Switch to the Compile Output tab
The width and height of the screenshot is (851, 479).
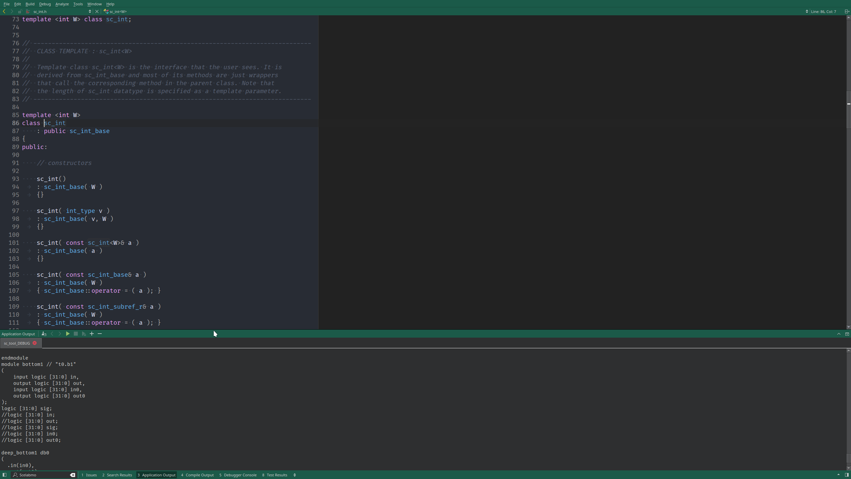(197, 475)
